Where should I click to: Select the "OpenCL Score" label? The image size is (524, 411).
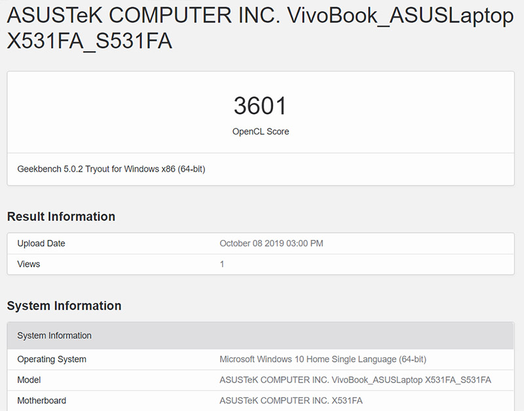[x=260, y=131]
